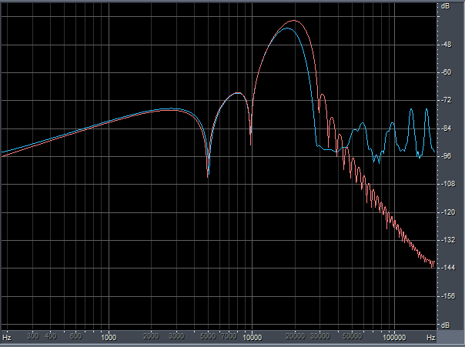The height and width of the screenshot is (347, 465).
Task: Select the 30000 frequency axis label
Action: [320, 336]
